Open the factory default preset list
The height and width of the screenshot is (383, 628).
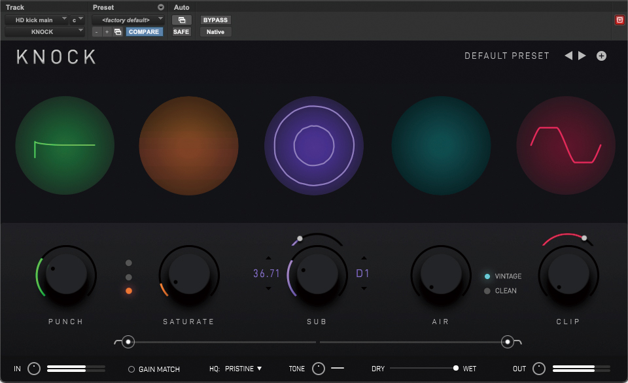pos(128,20)
